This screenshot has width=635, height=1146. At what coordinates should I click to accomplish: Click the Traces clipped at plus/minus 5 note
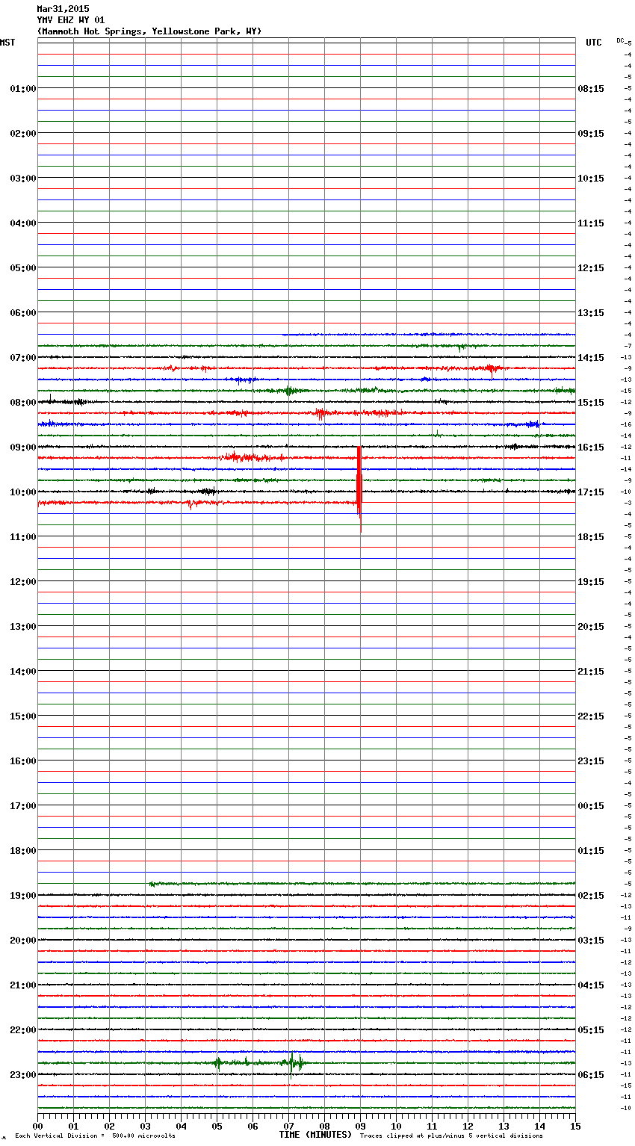(x=451, y=1136)
